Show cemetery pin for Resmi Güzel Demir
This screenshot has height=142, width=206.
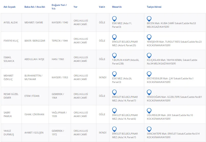pyautogui.click(x=114, y=92)
